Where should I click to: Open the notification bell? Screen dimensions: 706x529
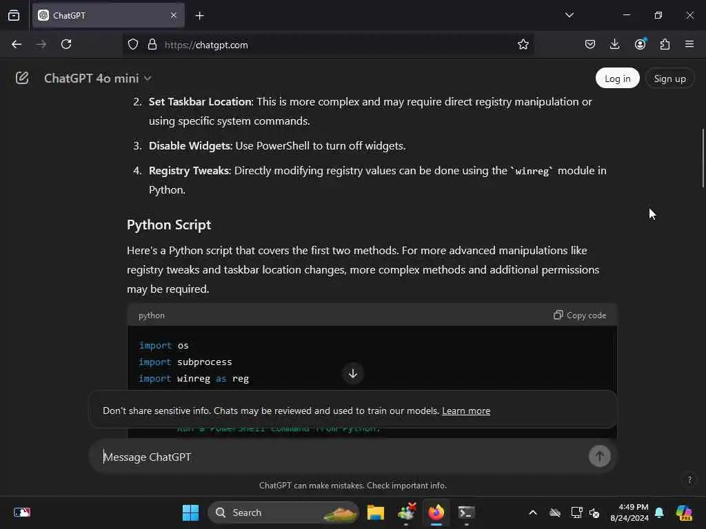click(659, 512)
